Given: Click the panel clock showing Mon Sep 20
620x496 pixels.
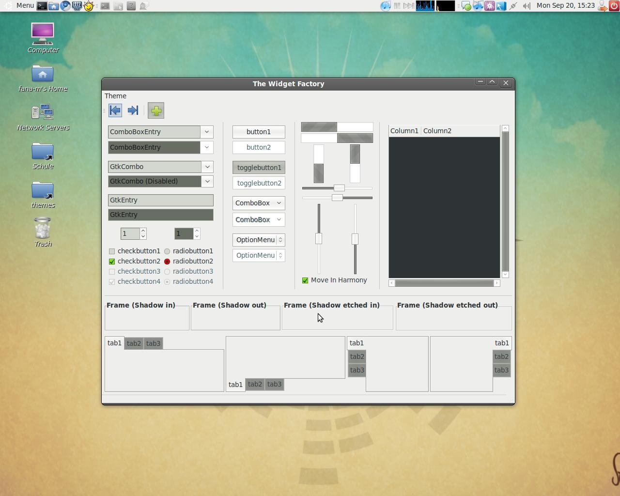Looking at the screenshot, I should point(566,6).
